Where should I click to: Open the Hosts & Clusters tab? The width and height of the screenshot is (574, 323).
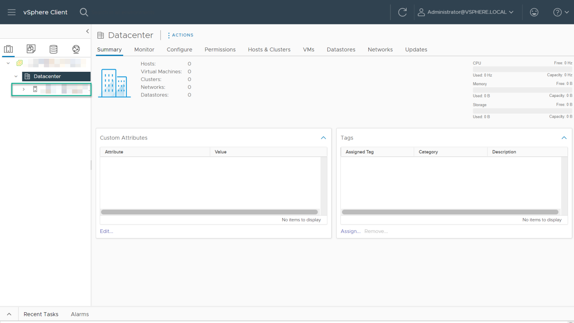point(269,49)
